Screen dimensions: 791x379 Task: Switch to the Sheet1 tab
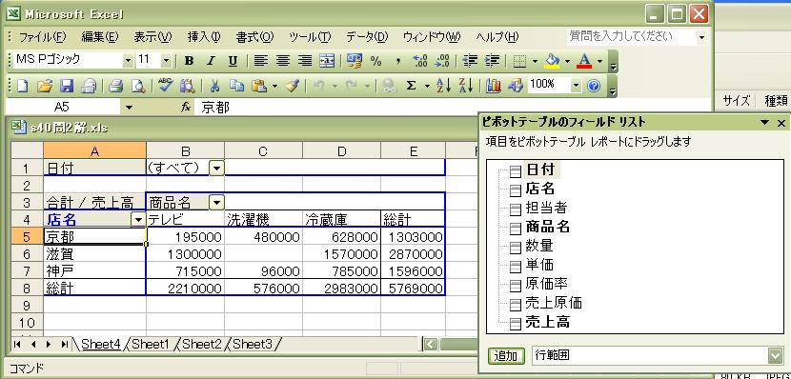point(151,344)
